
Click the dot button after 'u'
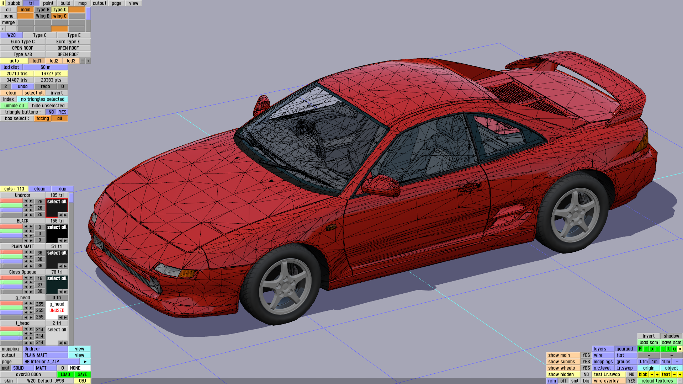tap(680, 349)
